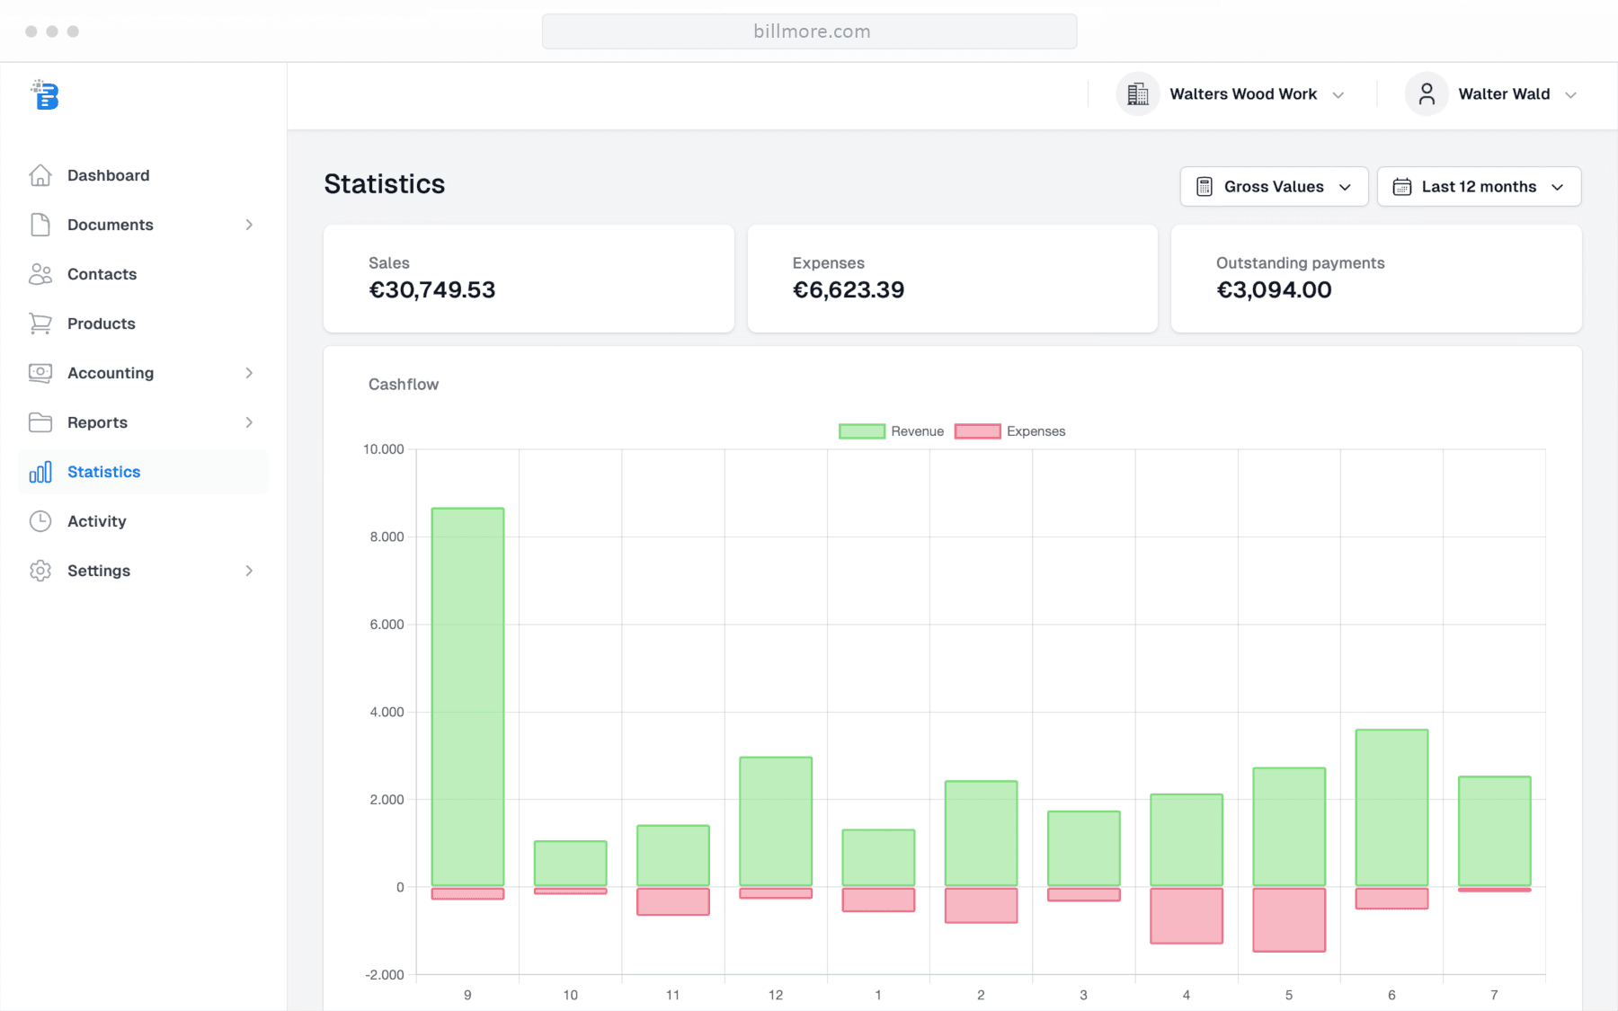Click the Statistics bar chart icon
This screenshot has height=1011, width=1618.
[40, 472]
